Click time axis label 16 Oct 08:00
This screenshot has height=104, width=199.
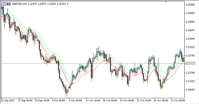point(110,101)
